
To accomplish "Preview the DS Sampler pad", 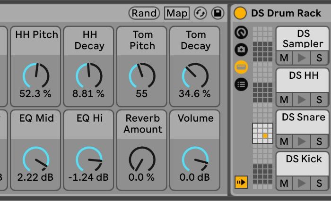I will 302,58.
